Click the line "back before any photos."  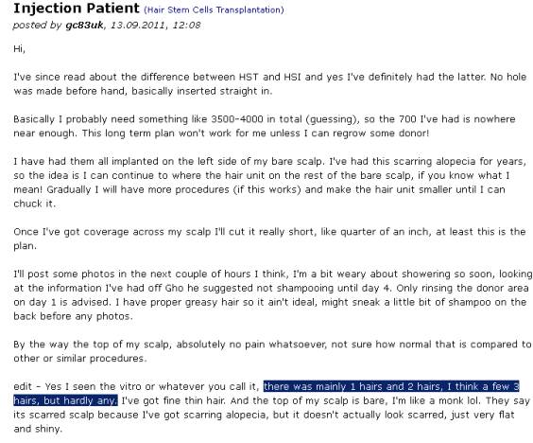pyautogui.click(x=73, y=316)
